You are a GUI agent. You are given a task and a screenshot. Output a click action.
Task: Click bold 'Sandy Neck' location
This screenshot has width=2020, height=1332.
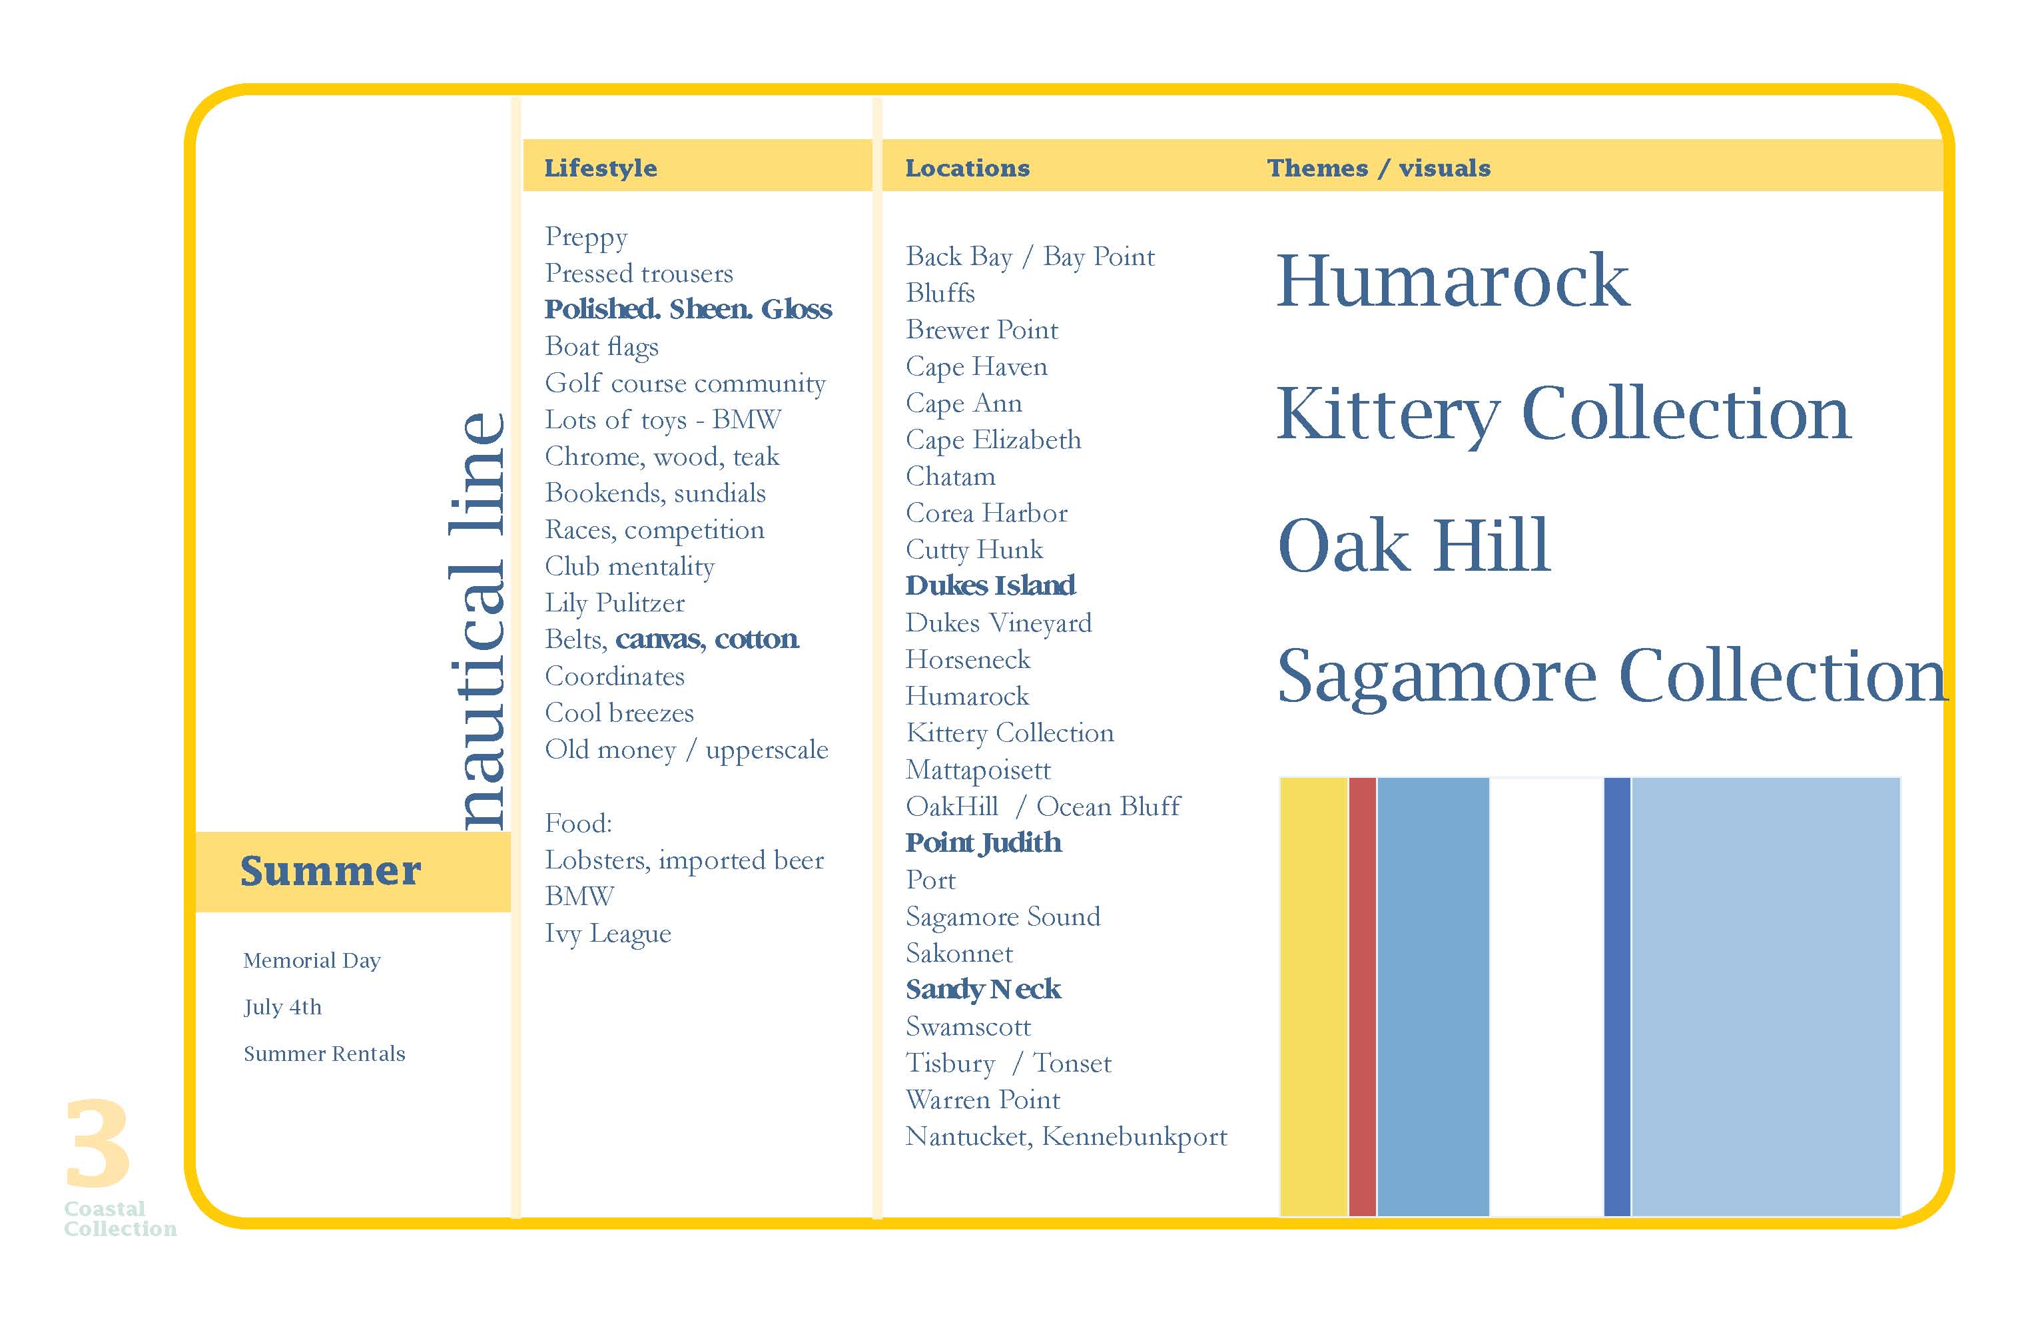983,990
